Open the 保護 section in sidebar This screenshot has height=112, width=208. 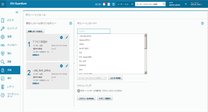[10, 70]
